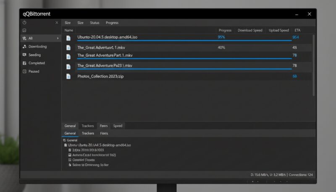Click the icon beside the 2/0tts row
This screenshot has height=192, width=336.
(x=70, y=150)
